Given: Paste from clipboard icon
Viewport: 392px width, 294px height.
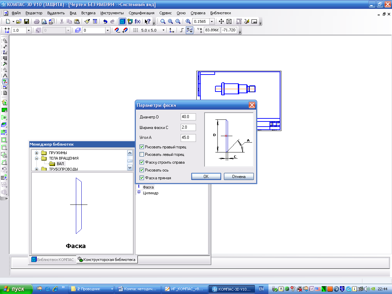Looking at the screenshot, I should click(x=77, y=21).
